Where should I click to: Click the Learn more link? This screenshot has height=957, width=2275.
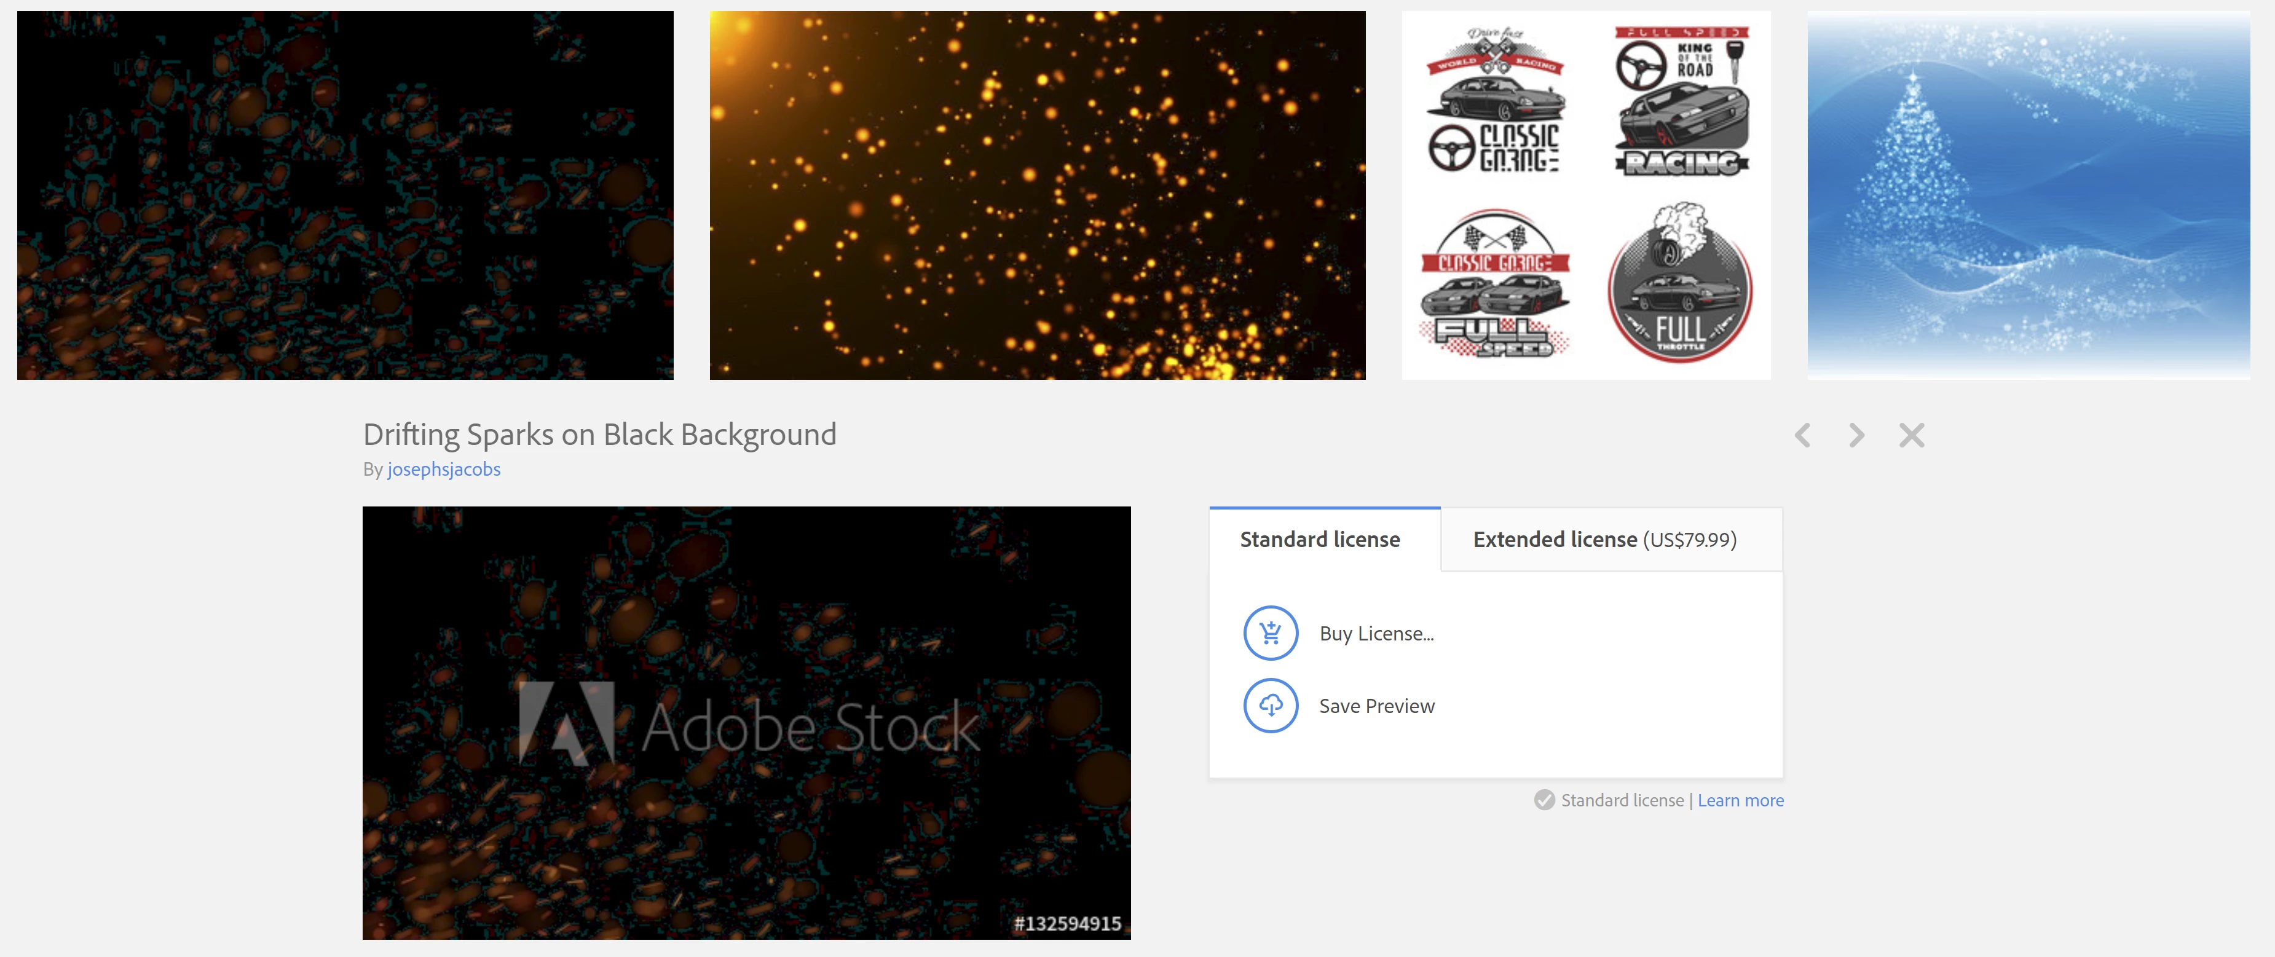tap(1740, 800)
